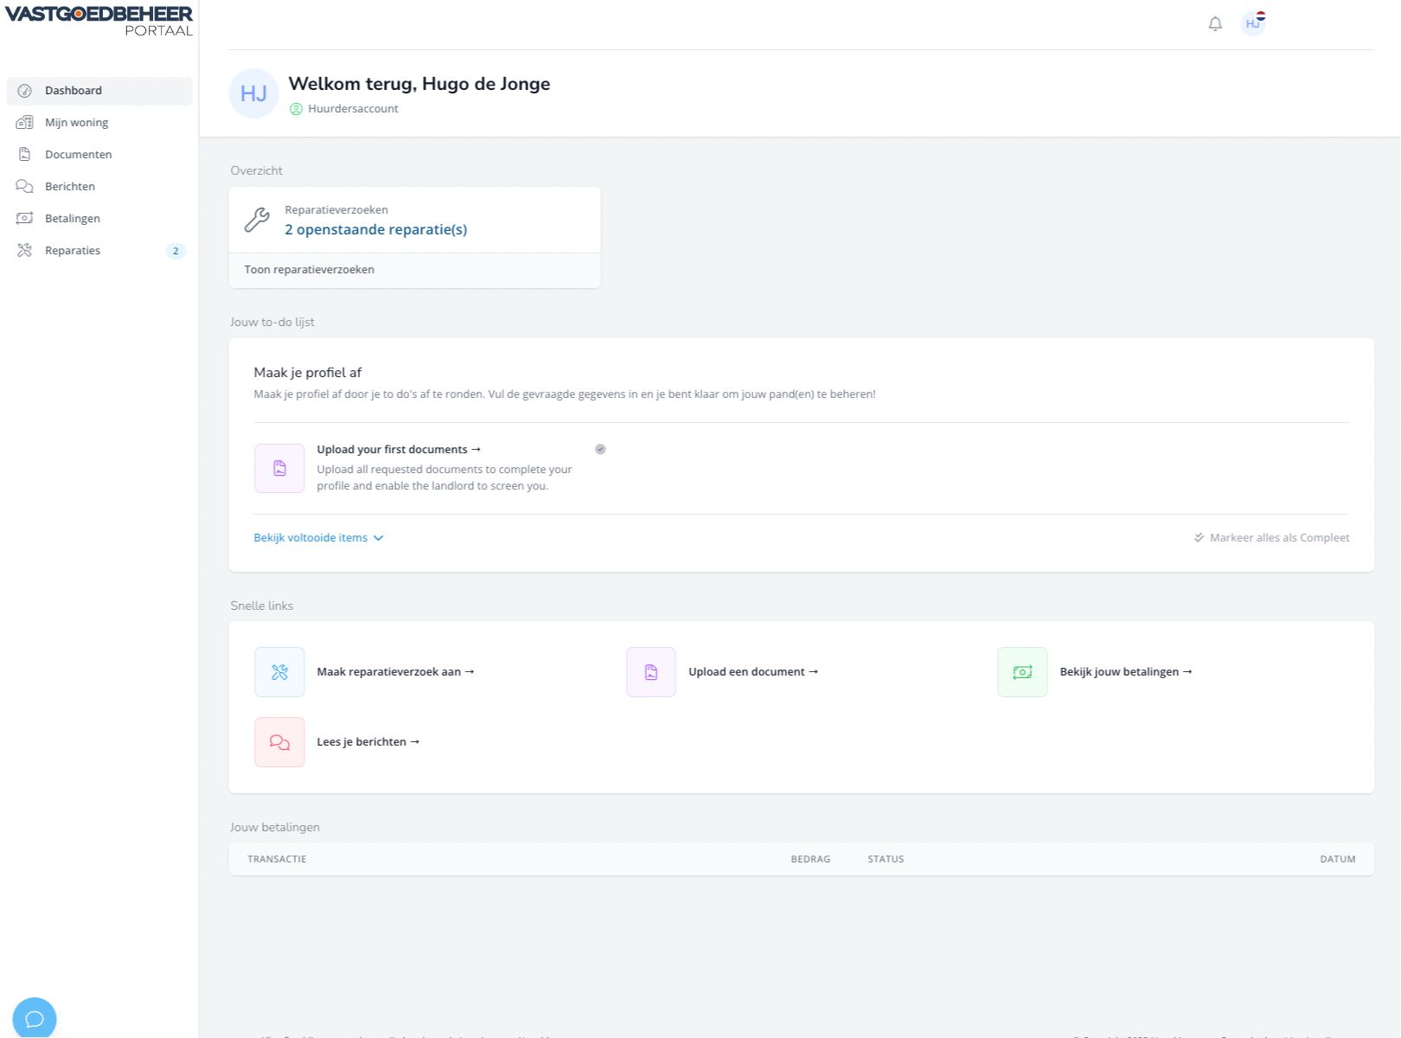Click the notification bell icon
This screenshot has height=1038, width=1401.
point(1215,24)
